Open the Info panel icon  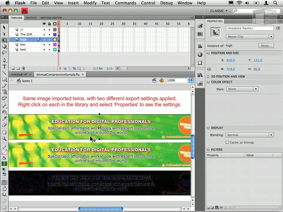200,54
